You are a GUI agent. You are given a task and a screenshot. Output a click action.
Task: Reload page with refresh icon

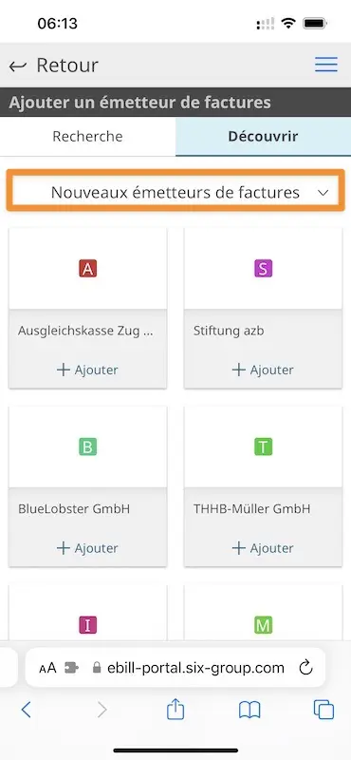click(x=305, y=668)
